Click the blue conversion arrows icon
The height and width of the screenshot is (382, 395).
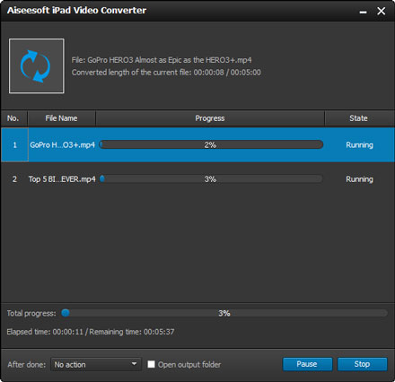point(36,65)
